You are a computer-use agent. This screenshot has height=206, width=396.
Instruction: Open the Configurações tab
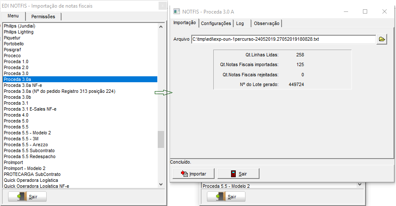(216, 23)
